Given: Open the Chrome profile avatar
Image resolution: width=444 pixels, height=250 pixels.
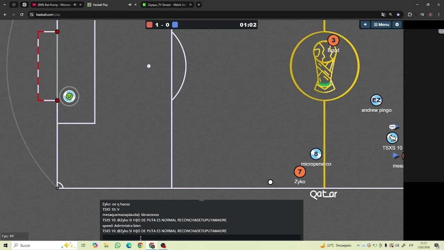Looking at the screenshot, I should pos(430,15).
